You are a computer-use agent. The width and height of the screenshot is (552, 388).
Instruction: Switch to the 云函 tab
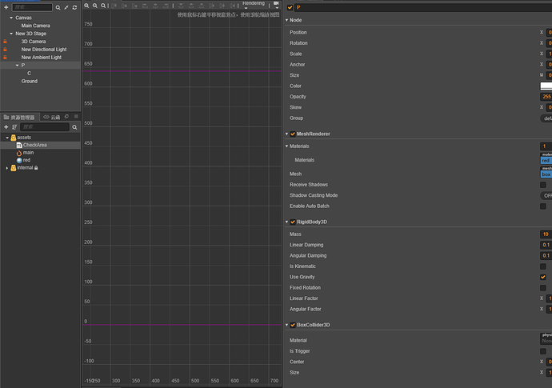click(52, 118)
